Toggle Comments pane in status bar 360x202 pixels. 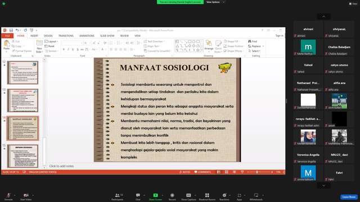click(x=202, y=172)
